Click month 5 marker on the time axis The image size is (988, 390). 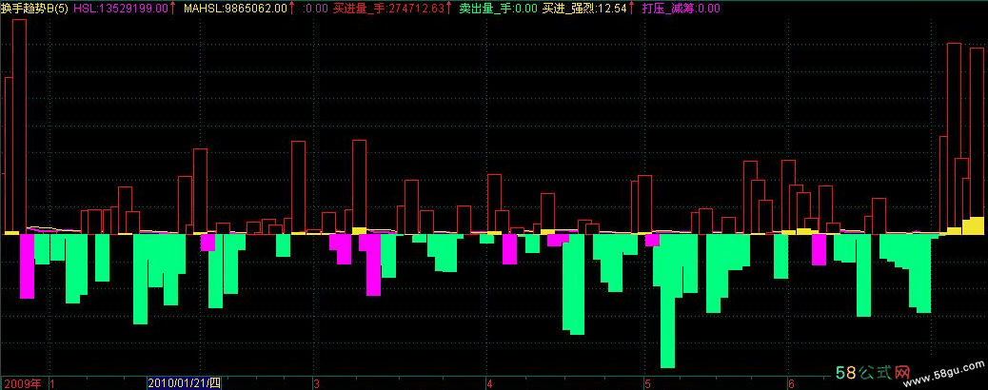click(x=647, y=383)
